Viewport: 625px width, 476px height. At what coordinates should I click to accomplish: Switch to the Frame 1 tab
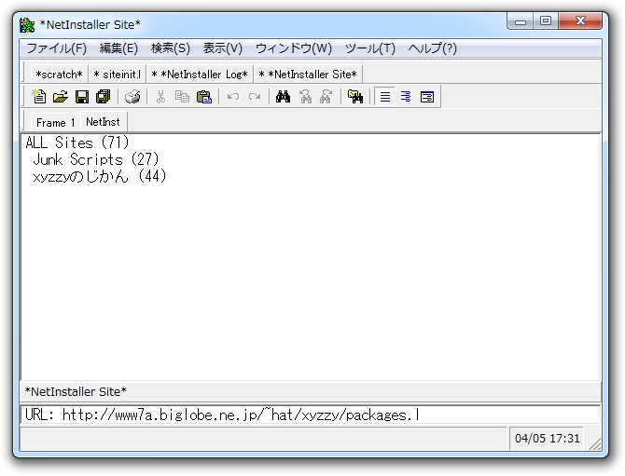(x=55, y=123)
